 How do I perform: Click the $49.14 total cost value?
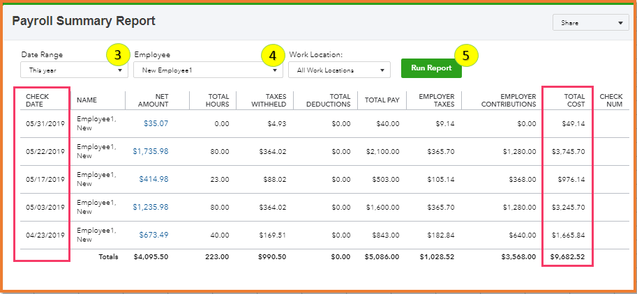point(574,124)
